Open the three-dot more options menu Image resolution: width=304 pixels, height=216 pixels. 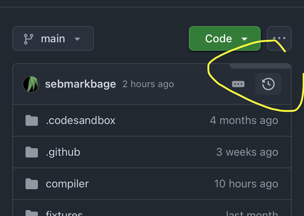pos(279,38)
